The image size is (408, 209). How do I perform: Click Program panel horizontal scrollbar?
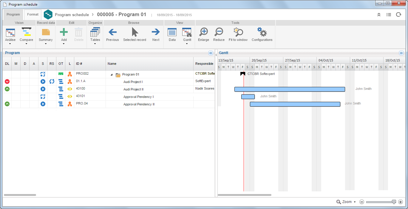tap(20, 195)
